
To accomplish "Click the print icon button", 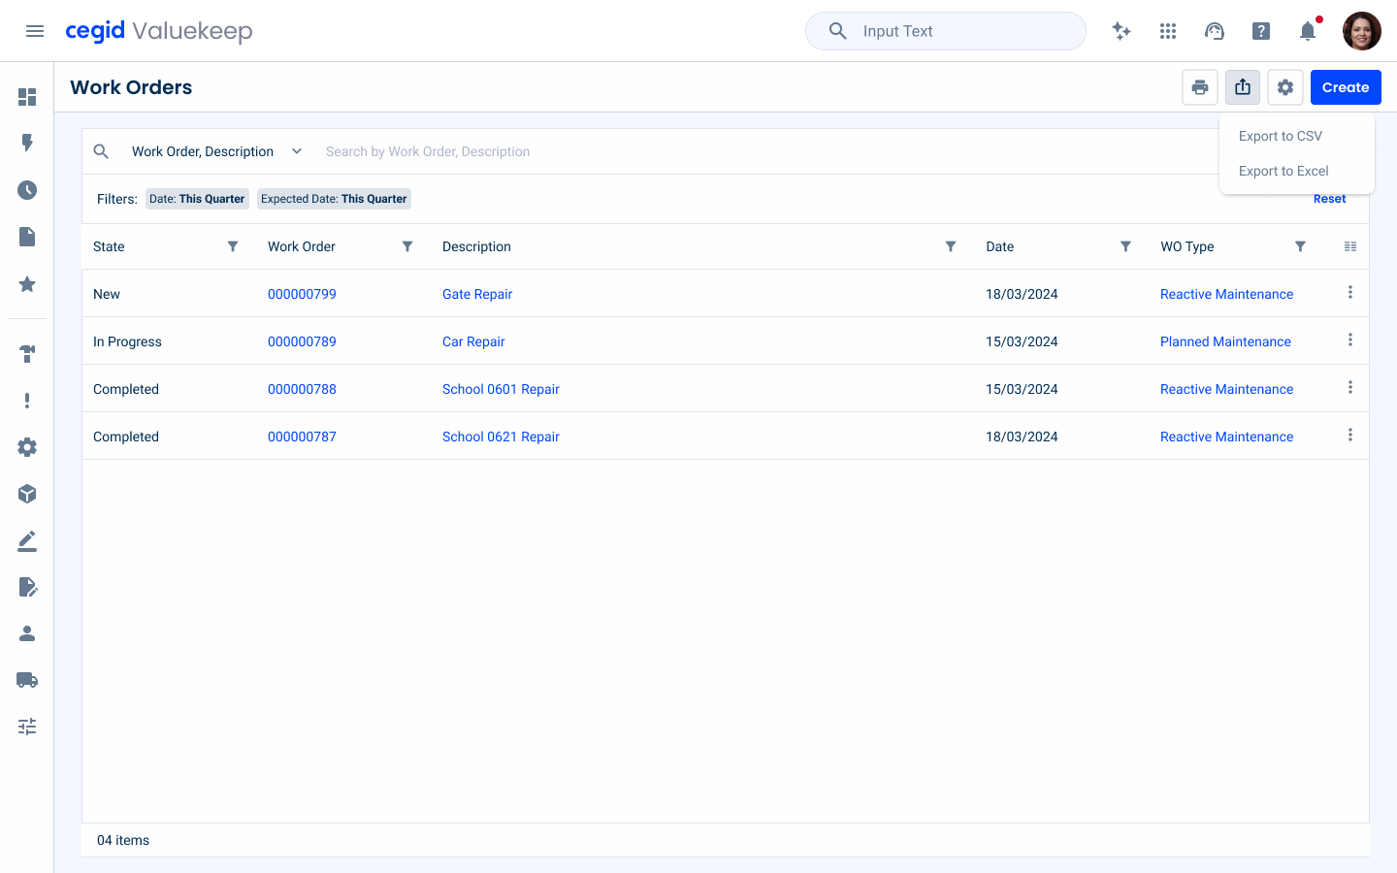I will point(1200,87).
